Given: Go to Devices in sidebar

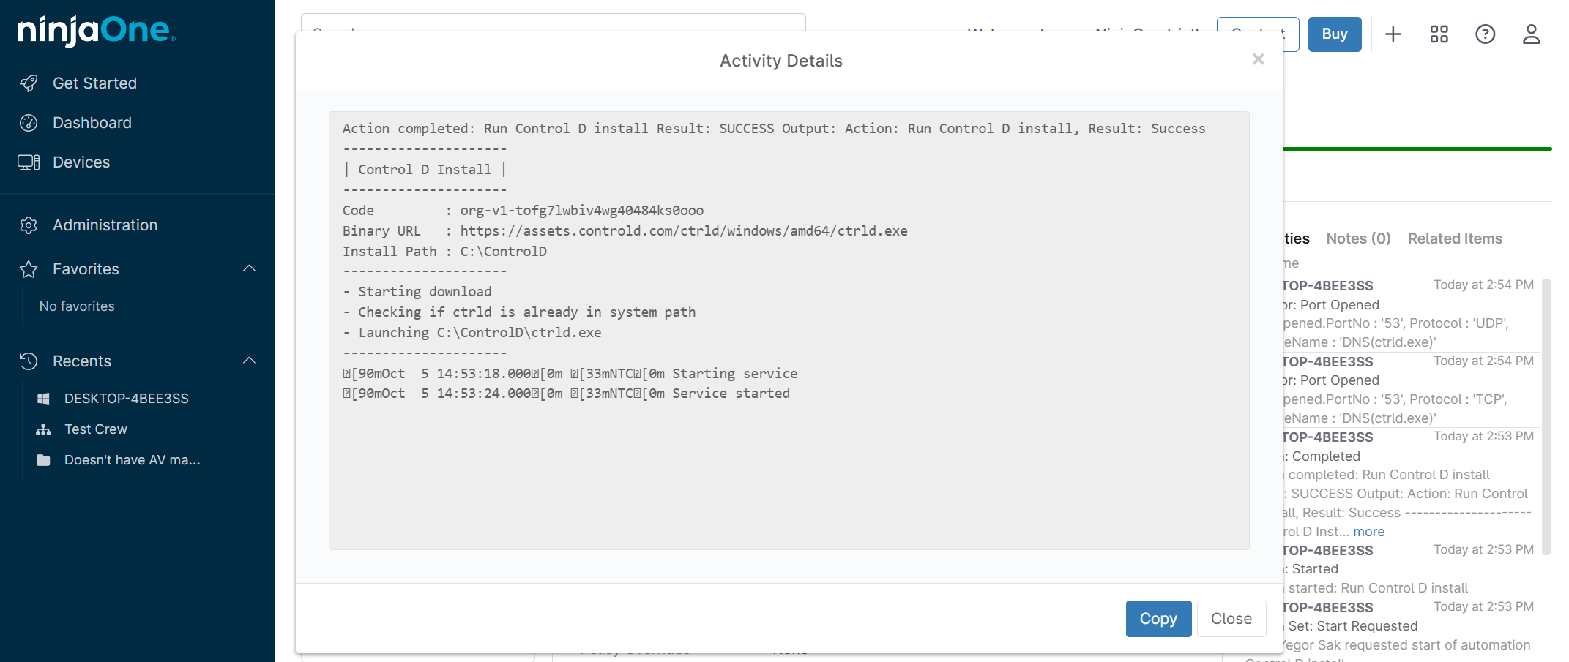Looking at the screenshot, I should point(81,162).
